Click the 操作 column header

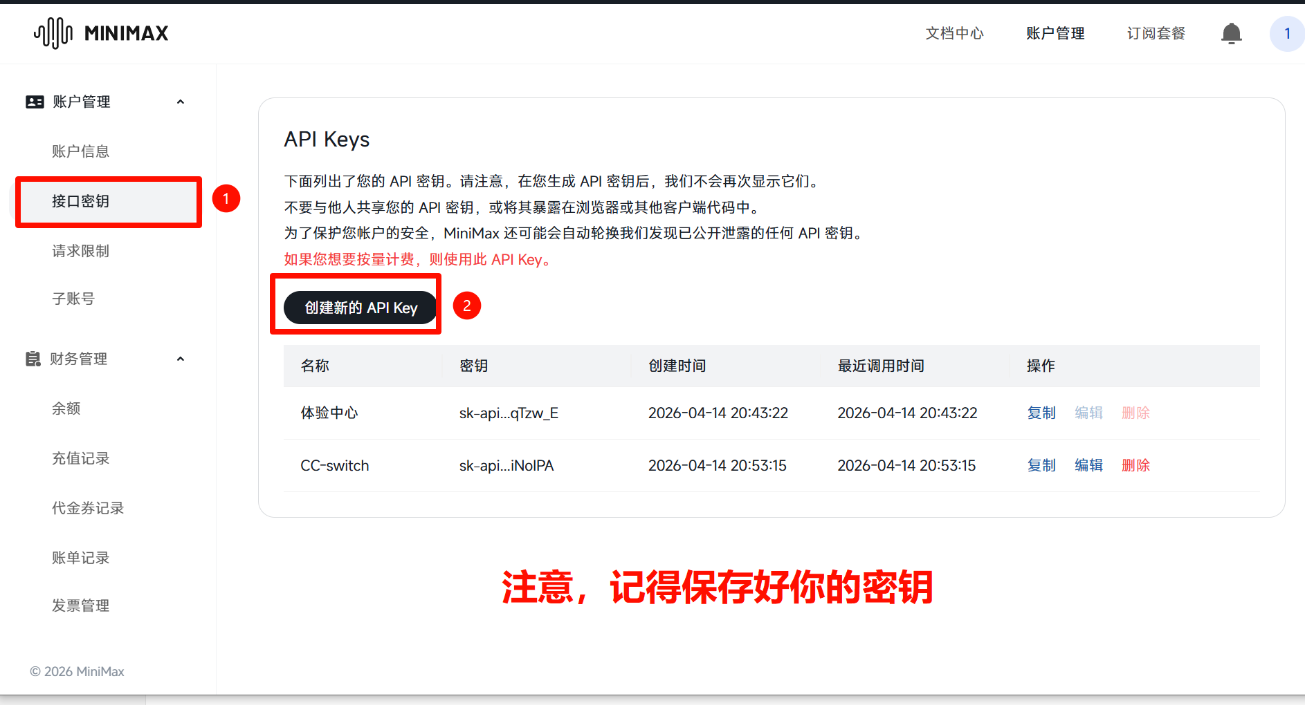[1041, 366]
